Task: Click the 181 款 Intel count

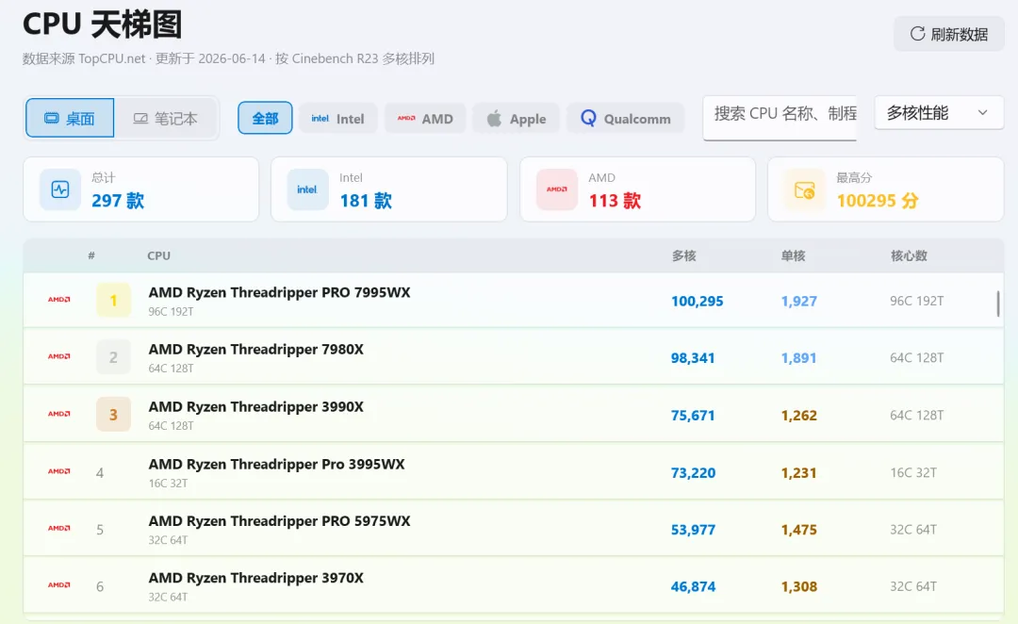Action: pyautogui.click(x=366, y=201)
